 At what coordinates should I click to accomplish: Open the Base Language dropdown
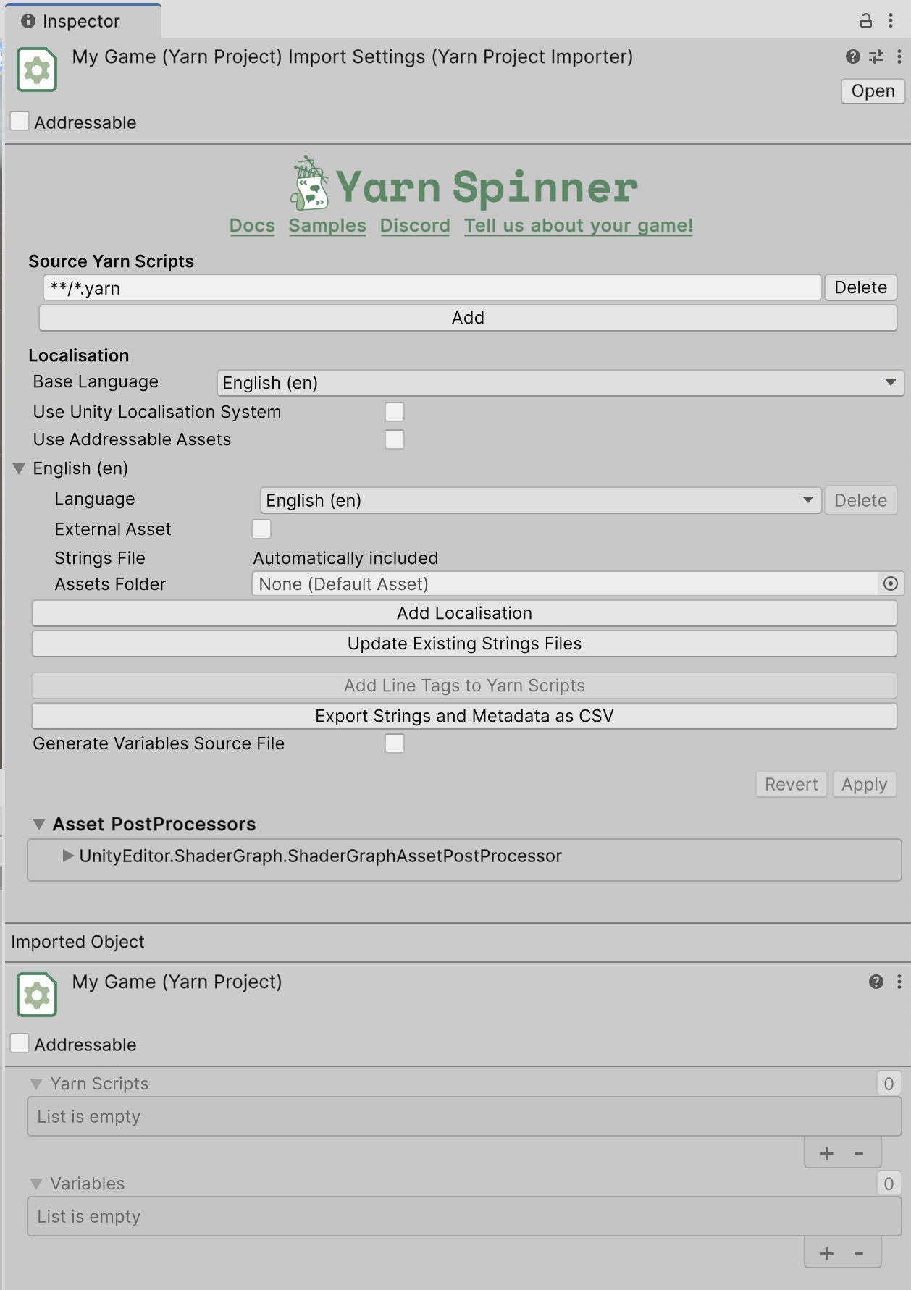click(560, 383)
